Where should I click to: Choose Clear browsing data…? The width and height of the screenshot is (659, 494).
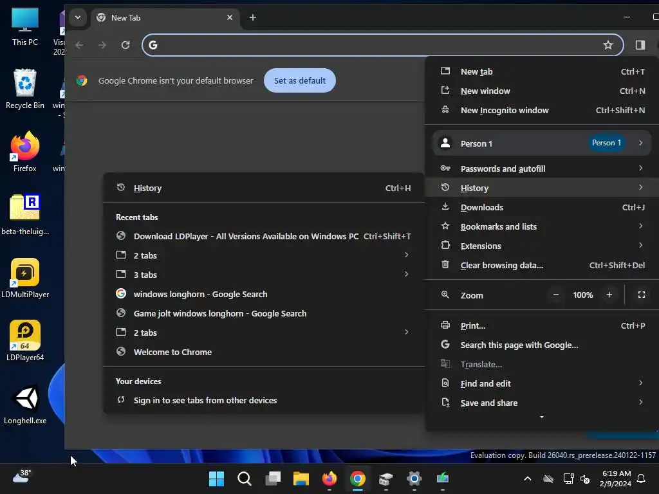(542, 266)
